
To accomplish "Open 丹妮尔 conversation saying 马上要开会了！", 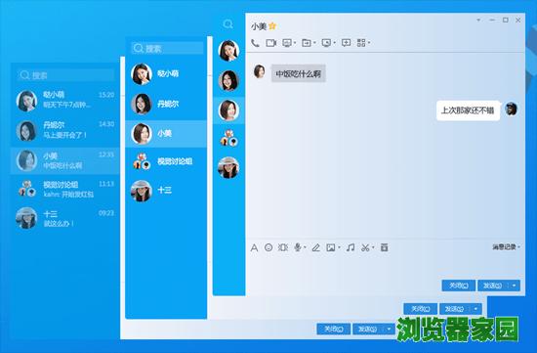I will 65,130.
